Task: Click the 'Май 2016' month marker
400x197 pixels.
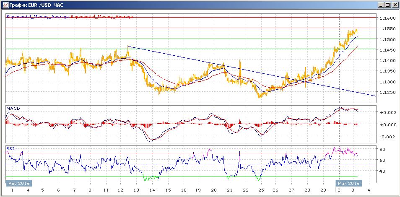Action: point(349,183)
